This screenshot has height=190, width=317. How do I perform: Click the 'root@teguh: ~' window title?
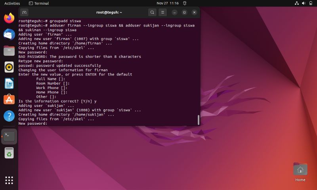109,12
